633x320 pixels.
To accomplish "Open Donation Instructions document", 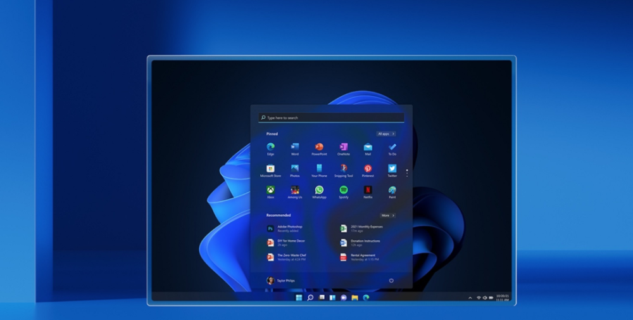I will click(x=360, y=243).
